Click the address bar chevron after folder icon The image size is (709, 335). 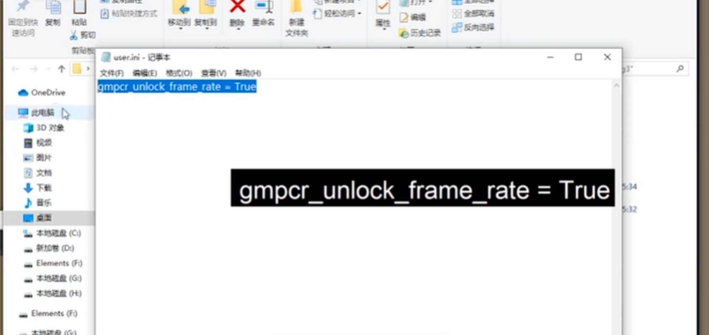88,68
